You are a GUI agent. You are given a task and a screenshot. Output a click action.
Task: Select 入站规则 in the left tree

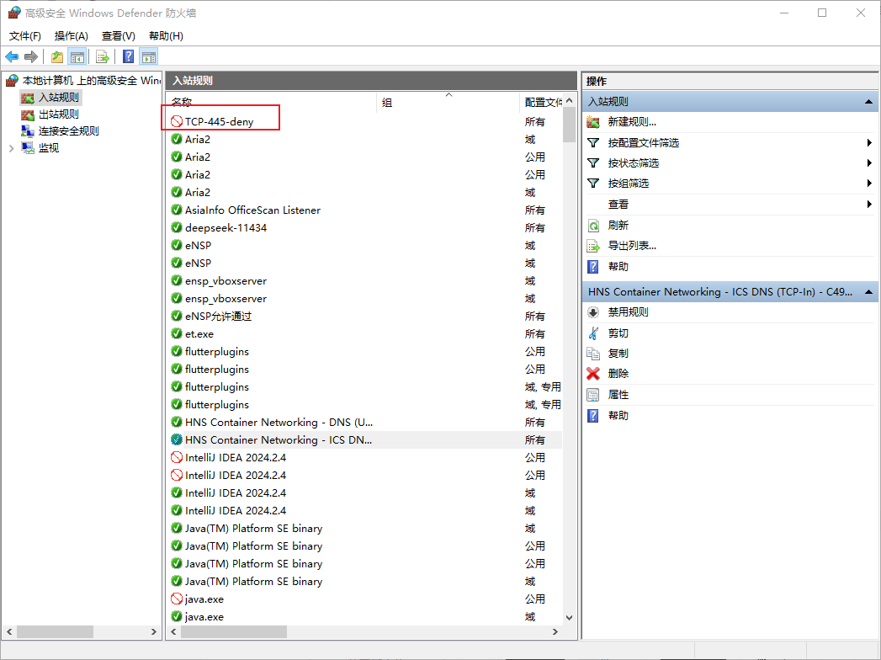click(58, 98)
